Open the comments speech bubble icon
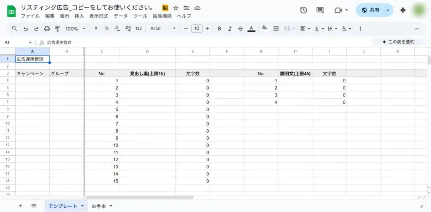The image size is (431, 212). (x=320, y=10)
